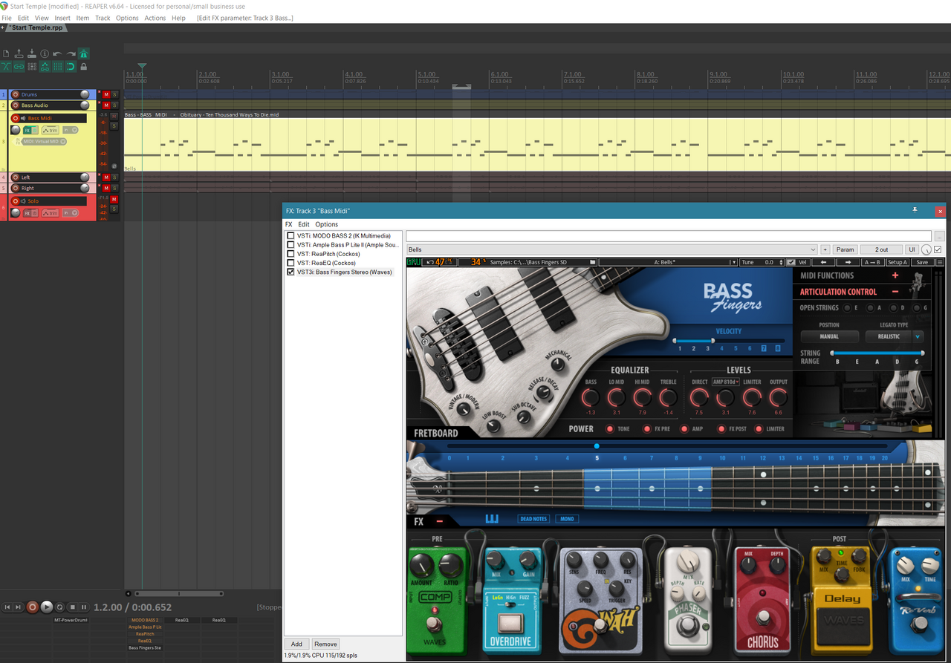Click previous preset left arrow in Bass Fingers
This screenshot has width=951, height=663.
[x=823, y=262]
